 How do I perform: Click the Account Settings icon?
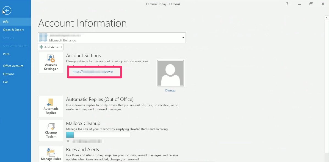[x=51, y=58]
